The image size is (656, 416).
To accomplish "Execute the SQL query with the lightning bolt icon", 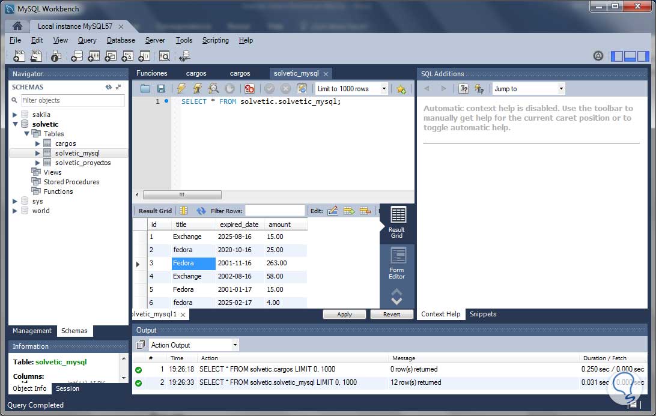I will (180, 88).
